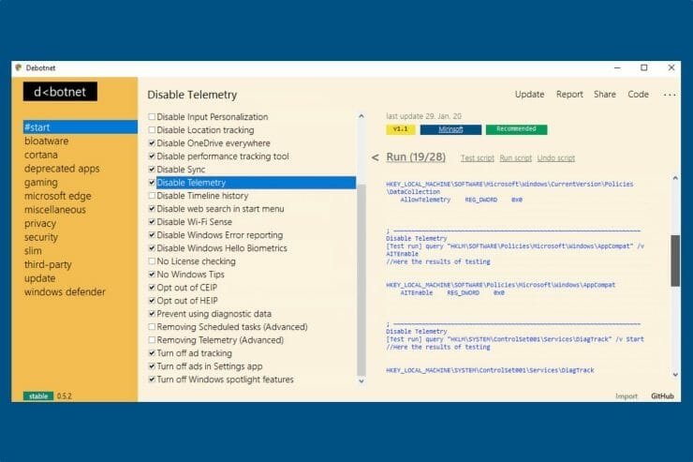Open the cortana category
The height and width of the screenshot is (462, 693).
click(x=41, y=155)
